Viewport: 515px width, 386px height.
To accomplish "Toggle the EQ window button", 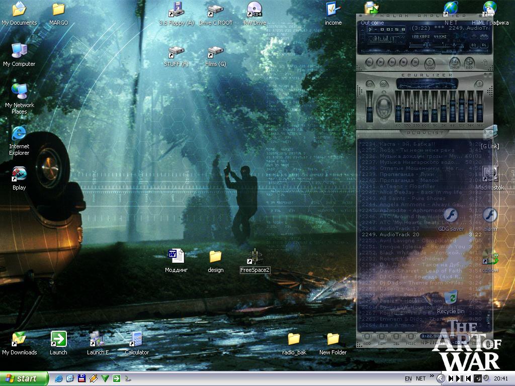I will coord(474,45).
